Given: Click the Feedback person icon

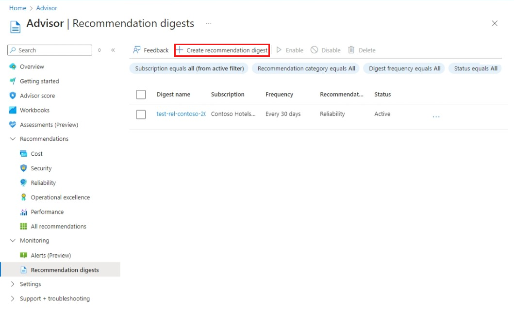Looking at the screenshot, I should click(x=137, y=50).
